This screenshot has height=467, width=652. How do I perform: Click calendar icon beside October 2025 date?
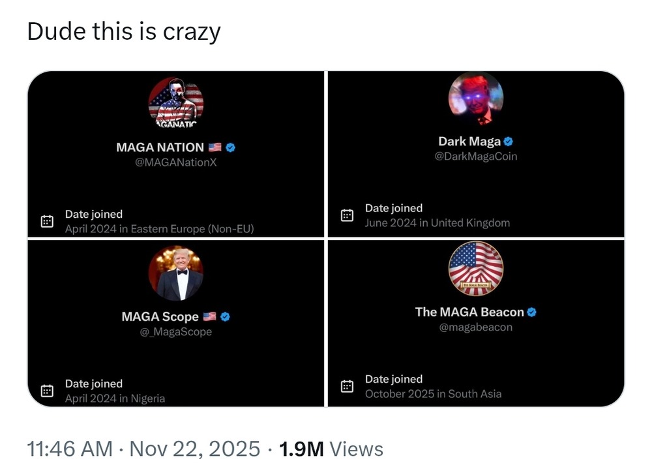[x=348, y=386]
